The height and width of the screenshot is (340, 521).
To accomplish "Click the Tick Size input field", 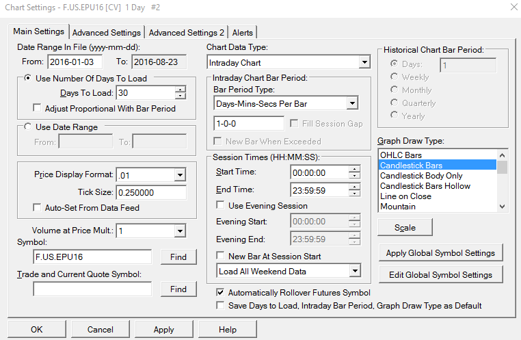I will point(151,192).
